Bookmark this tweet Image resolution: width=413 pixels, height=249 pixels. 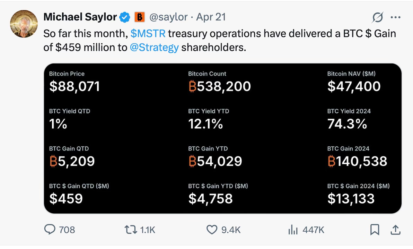375,230
